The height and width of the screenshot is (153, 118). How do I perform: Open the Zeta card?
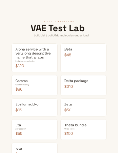83,107
